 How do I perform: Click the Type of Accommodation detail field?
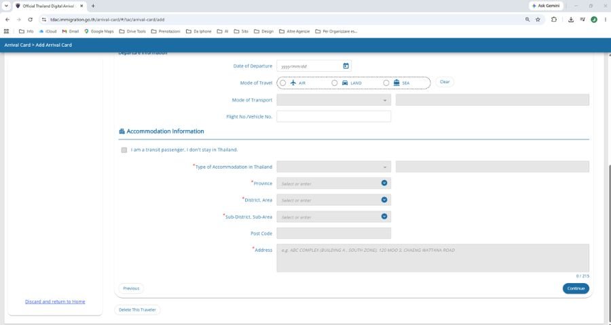[x=492, y=167]
